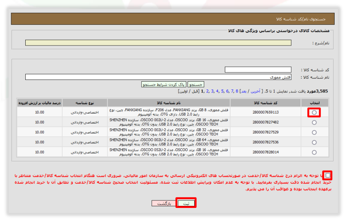Select radio button for code 2800007659113
This screenshot has width=347, height=222.
[314, 112]
